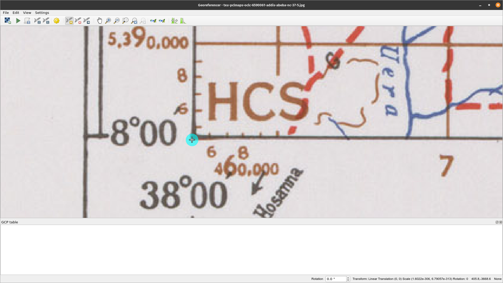This screenshot has height=283, width=503.
Task: Click the Transform status text
Action: pyautogui.click(x=410, y=279)
